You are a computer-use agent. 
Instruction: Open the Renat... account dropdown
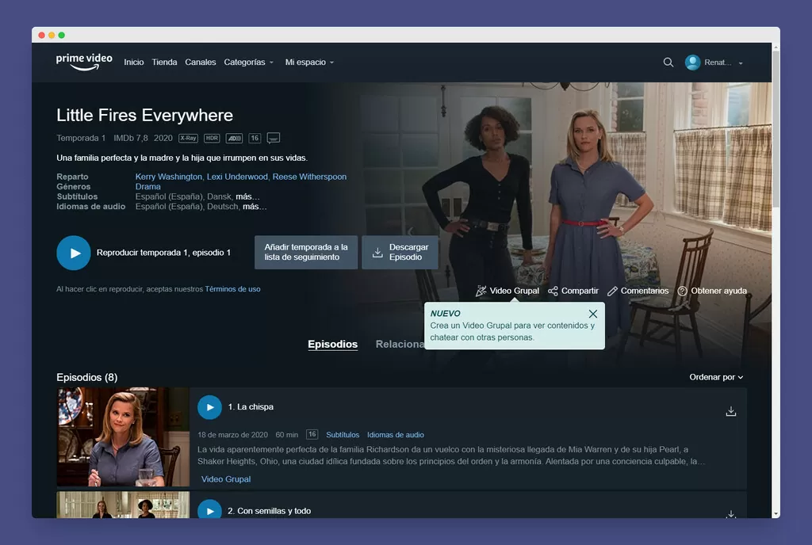(723, 63)
